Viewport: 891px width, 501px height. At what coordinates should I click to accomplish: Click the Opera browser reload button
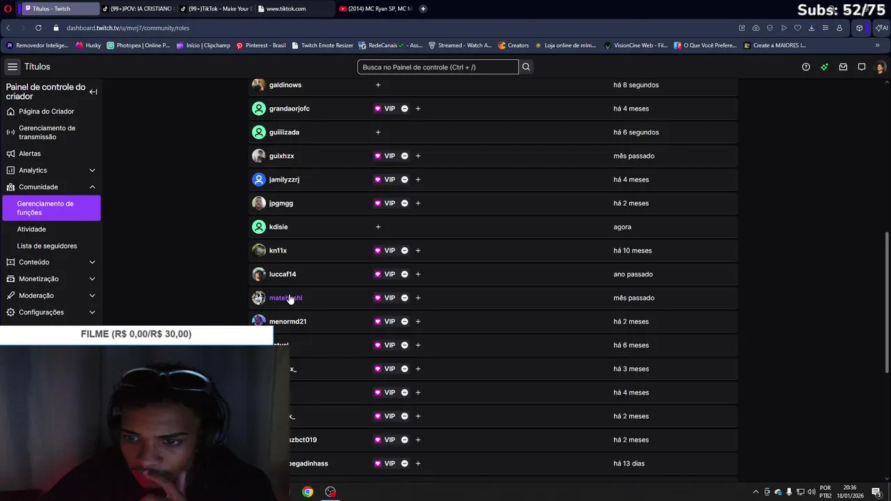[x=38, y=28]
